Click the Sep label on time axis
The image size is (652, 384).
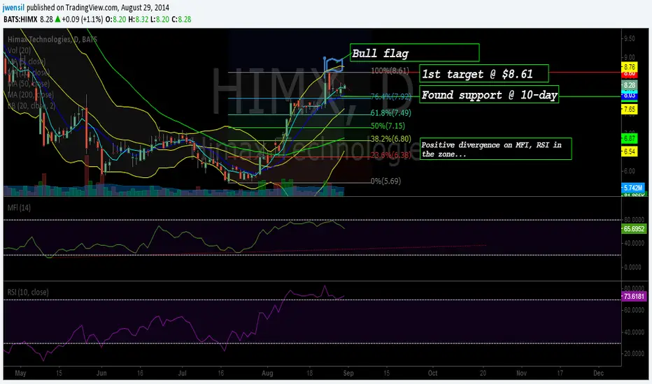pos(348,373)
